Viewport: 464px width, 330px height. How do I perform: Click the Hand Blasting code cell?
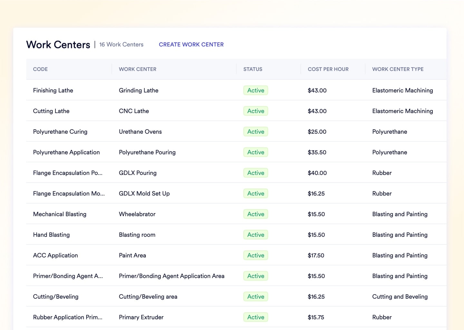coord(51,235)
